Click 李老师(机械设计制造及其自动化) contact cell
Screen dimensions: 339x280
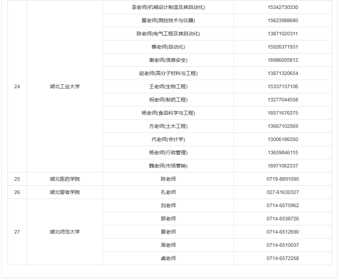click(x=168, y=7)
